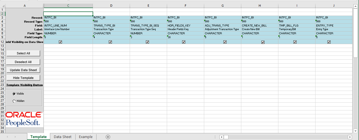Click the Update Data Sheet button
The width and height of the screenshot is (359, 140).
pos(23,70)
